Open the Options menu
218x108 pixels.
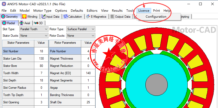click(x=61, y=11)
